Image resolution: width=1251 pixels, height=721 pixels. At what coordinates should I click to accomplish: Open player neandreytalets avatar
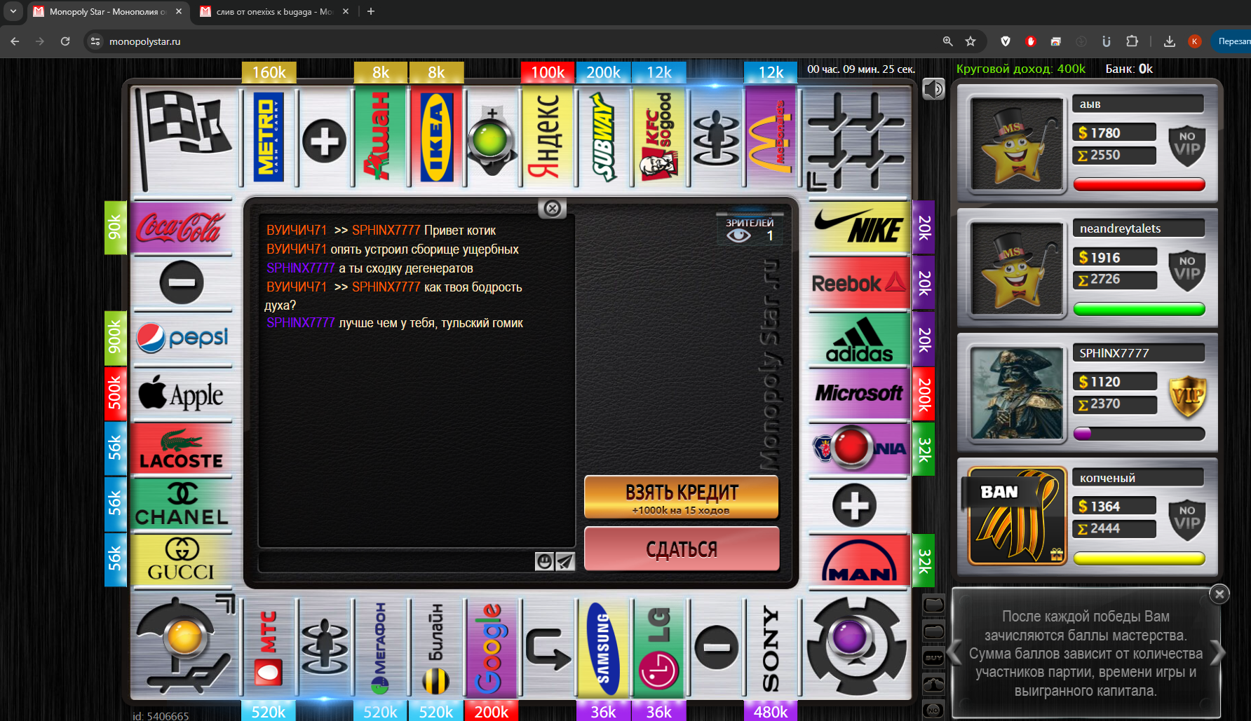1016,269
